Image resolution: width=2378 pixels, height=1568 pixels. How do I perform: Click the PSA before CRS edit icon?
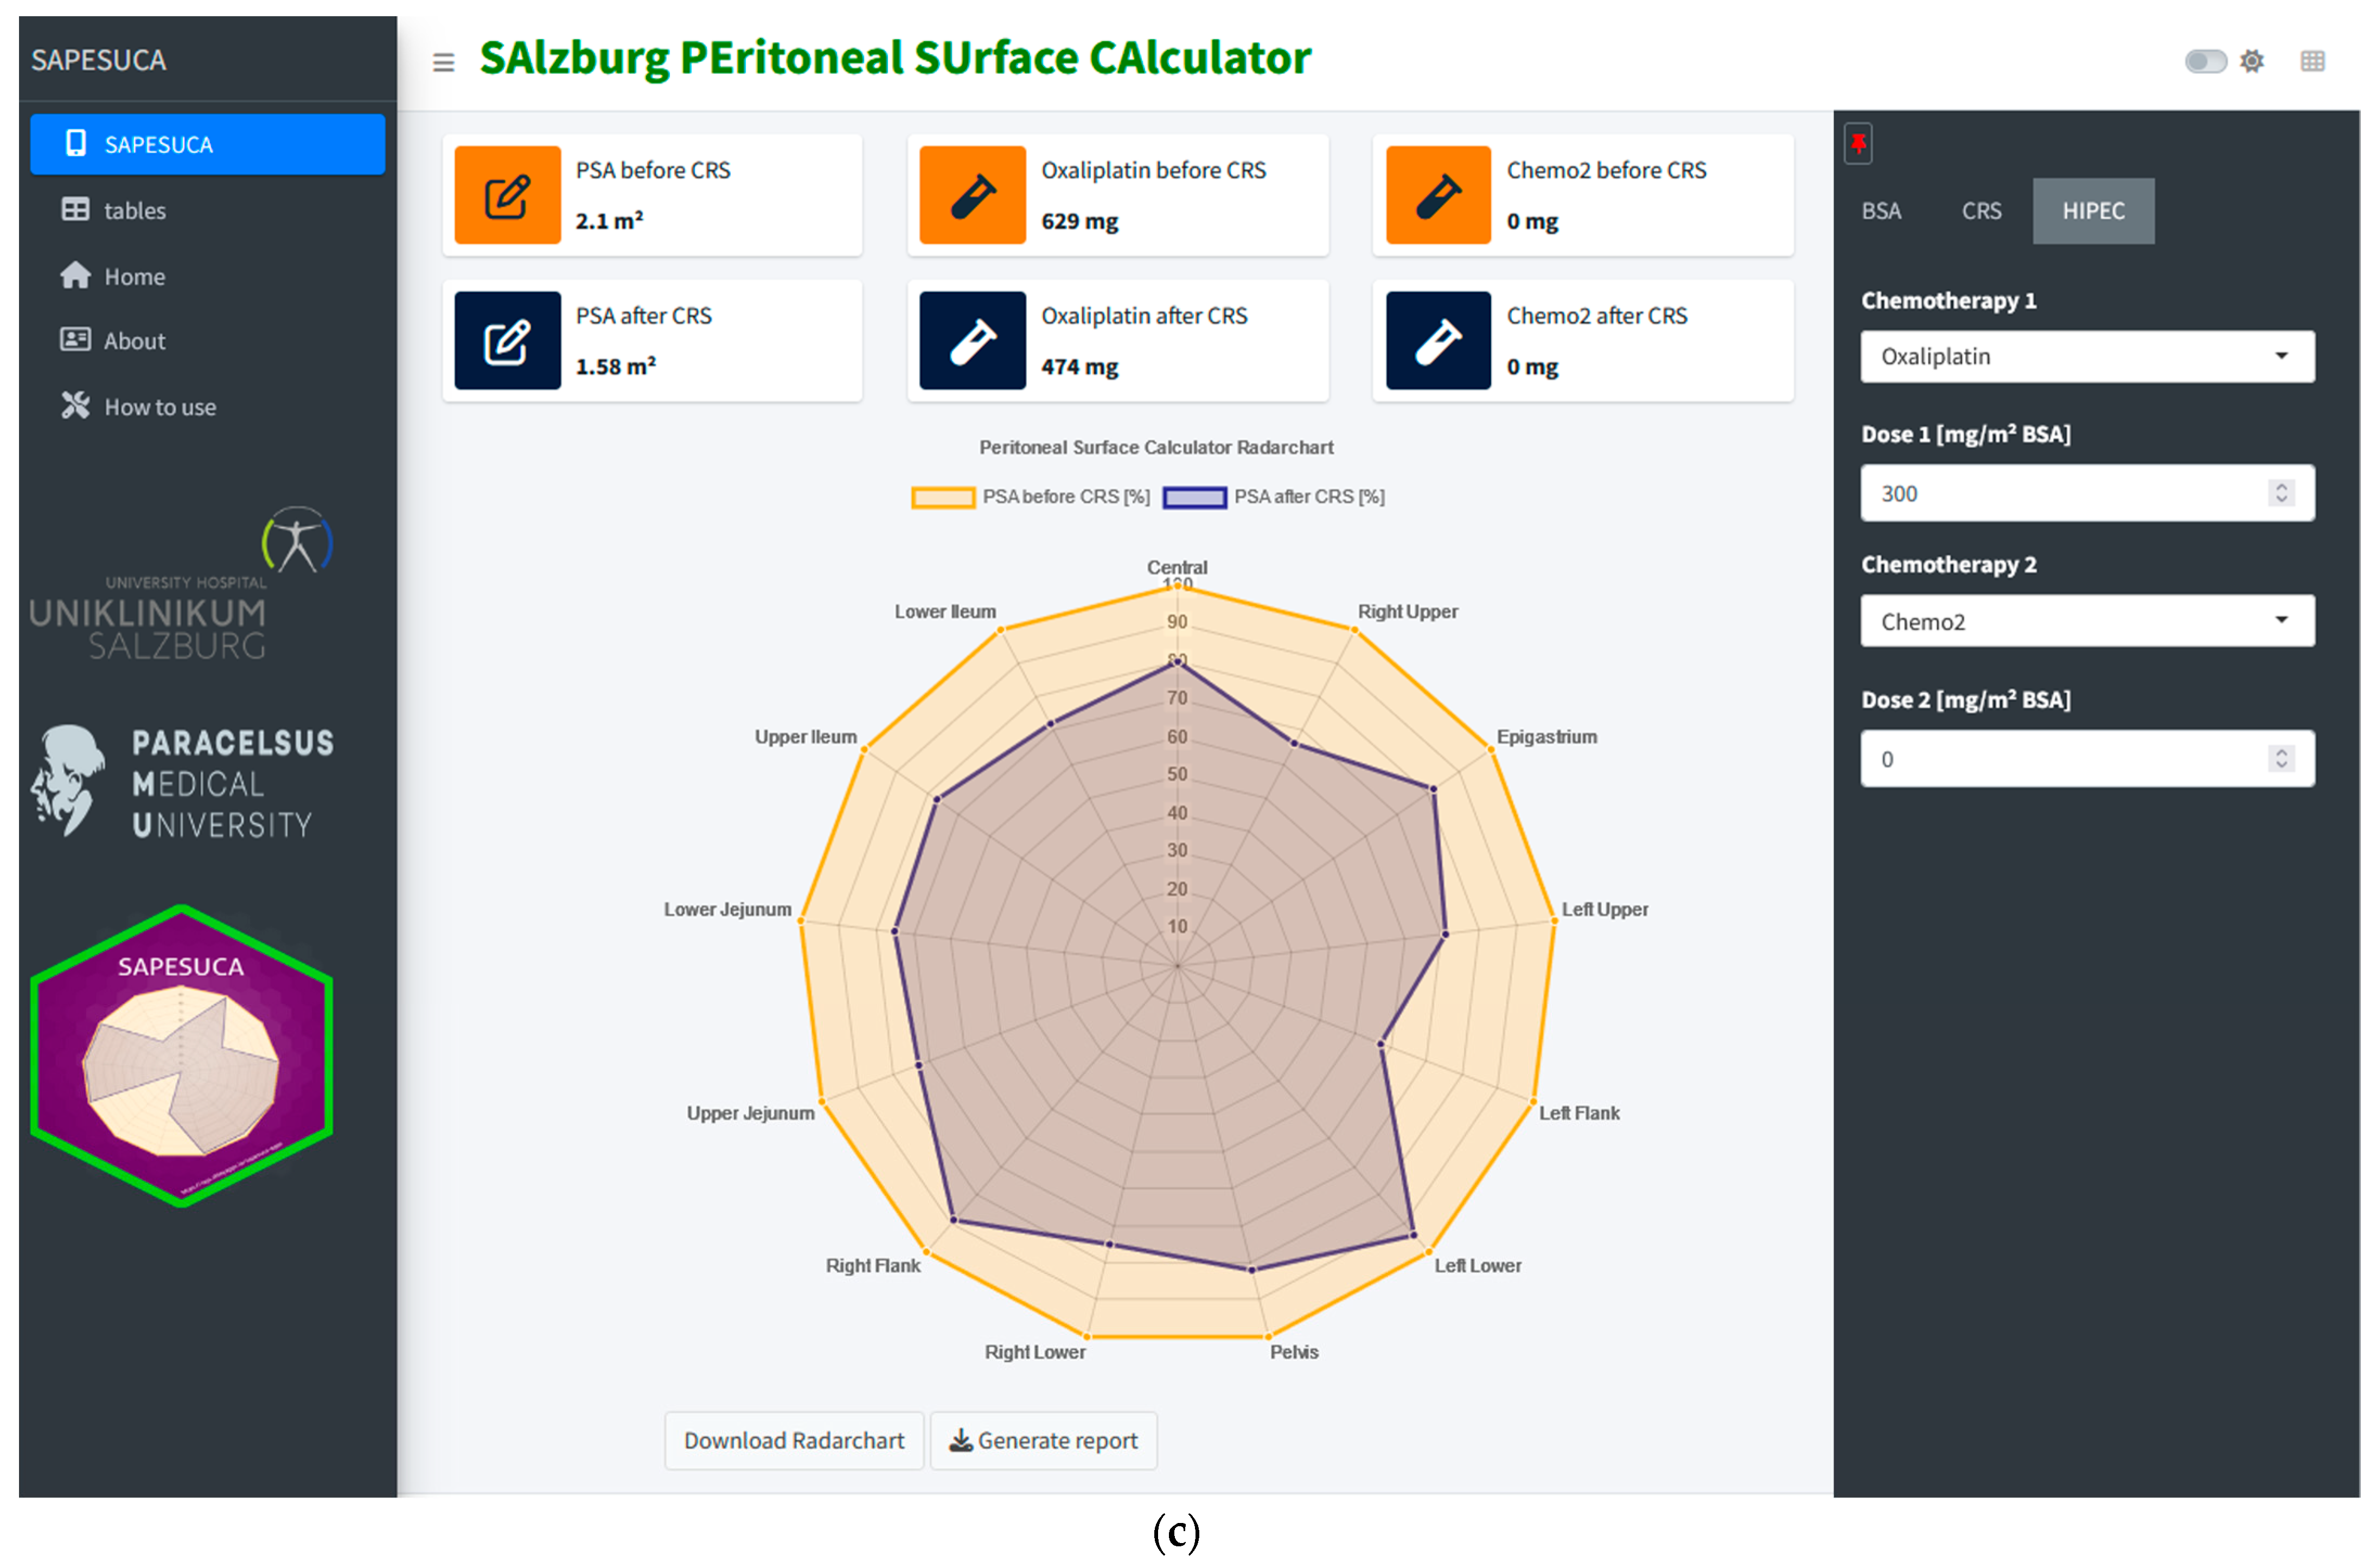point(507,195)
